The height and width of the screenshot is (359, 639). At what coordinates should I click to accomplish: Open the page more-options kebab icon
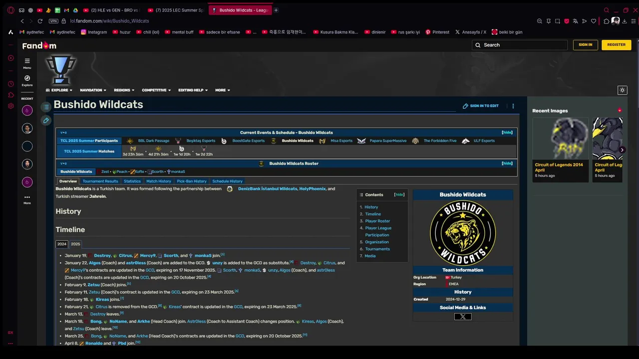pos(513,106)
